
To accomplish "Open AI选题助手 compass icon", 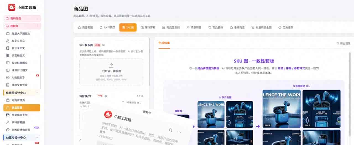I will coord(8,78).
